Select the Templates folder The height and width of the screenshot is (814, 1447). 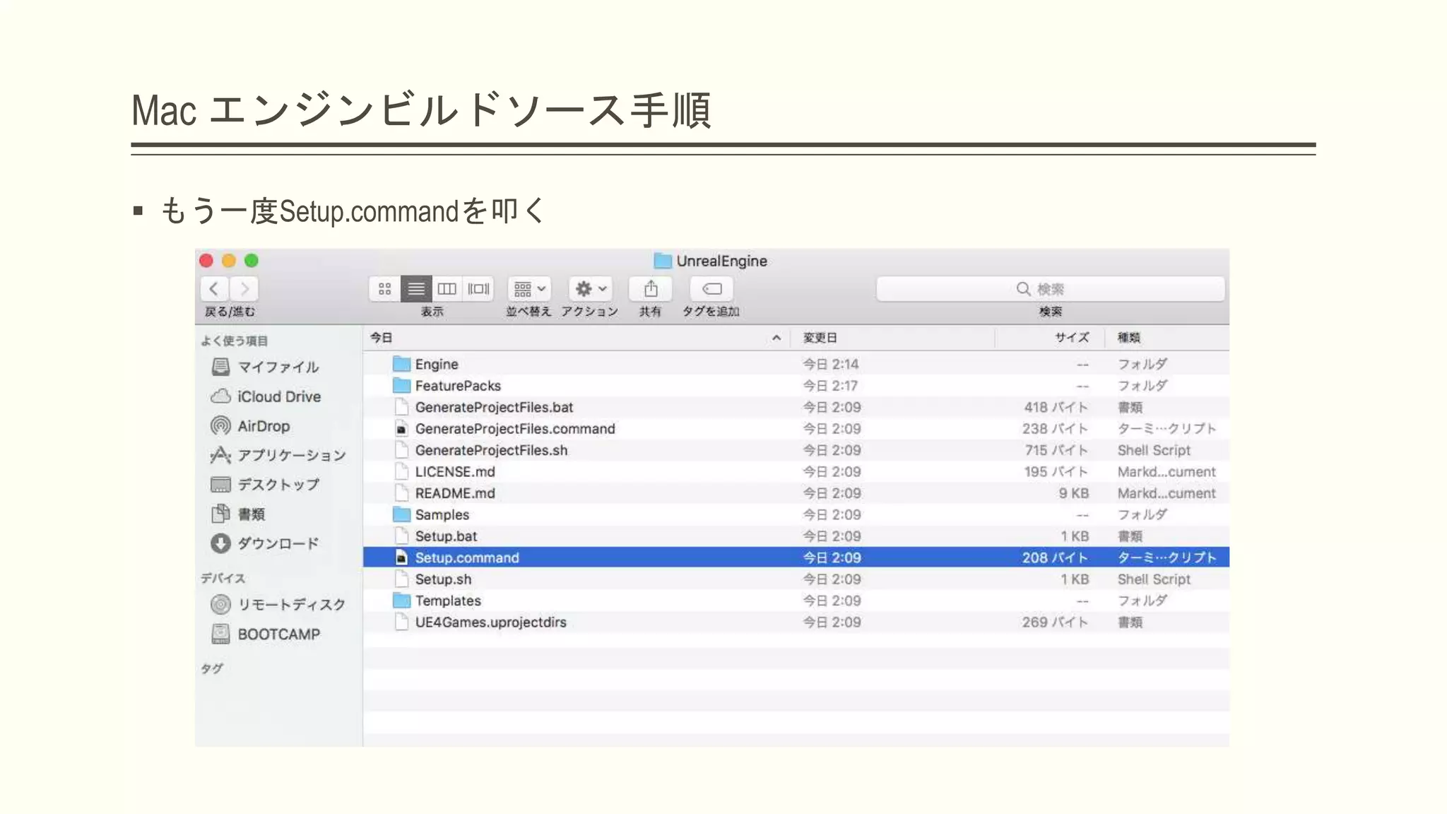click(x=796, y=601)
